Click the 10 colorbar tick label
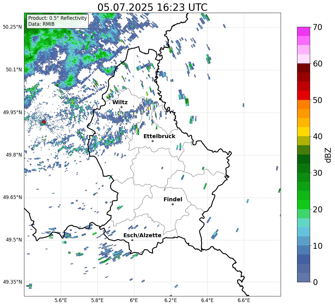The height and width of the screenshot is (306, 335). tap(317, 246)
